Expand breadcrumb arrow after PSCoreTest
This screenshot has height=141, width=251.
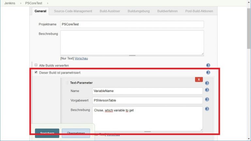(47, 3)
